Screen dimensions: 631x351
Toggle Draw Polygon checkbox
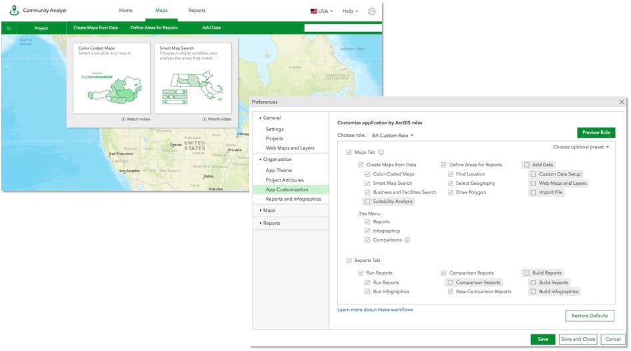pyautogui.click(x=450, y=192)
